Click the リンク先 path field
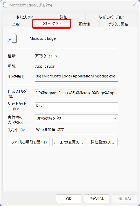The height and width of the screenshot is (206, 140). pyautogui.click(x=76, y=77)
